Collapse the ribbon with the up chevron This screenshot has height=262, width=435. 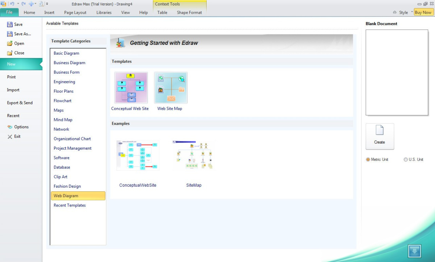tap(394, 12)
